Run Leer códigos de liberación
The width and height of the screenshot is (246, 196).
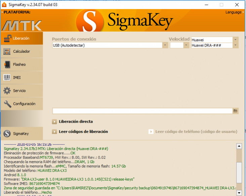point(83,132)
